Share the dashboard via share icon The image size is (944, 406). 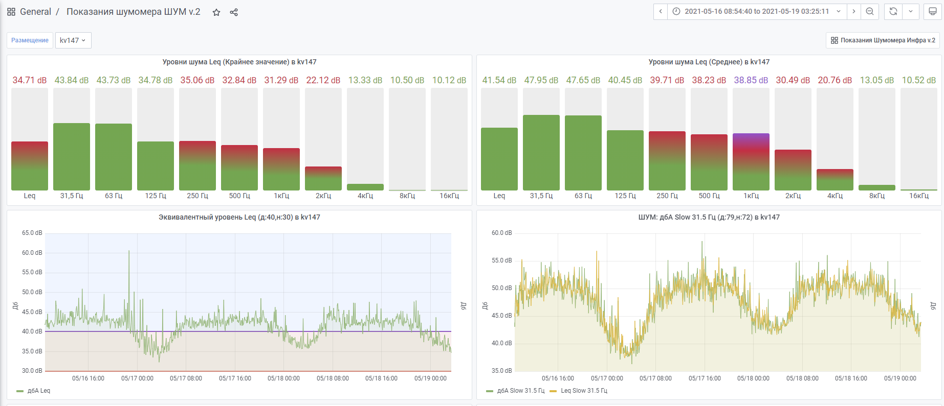point(234,12)
